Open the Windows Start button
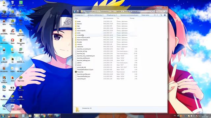The image size is (211, 118). (3, 116)
